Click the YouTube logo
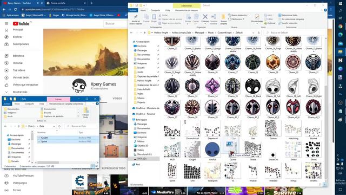The height and width of the screenshot is (195, 346). [x=21, y=24]
